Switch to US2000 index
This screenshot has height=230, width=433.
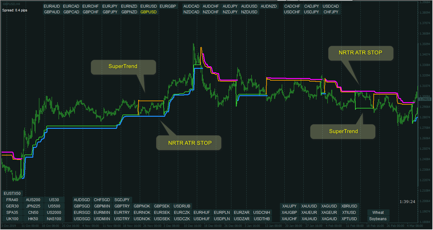[x=54, y=213]
